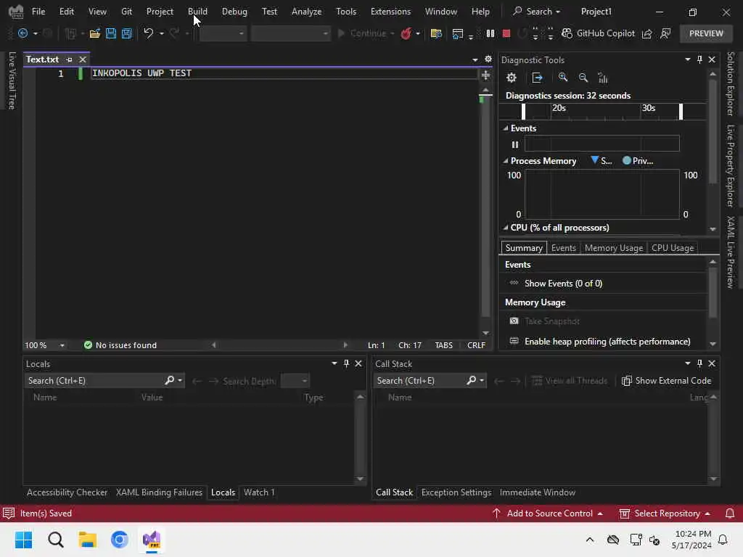Open the Debug menu
This screenshot has height=557, width=743.
(234, 12)
